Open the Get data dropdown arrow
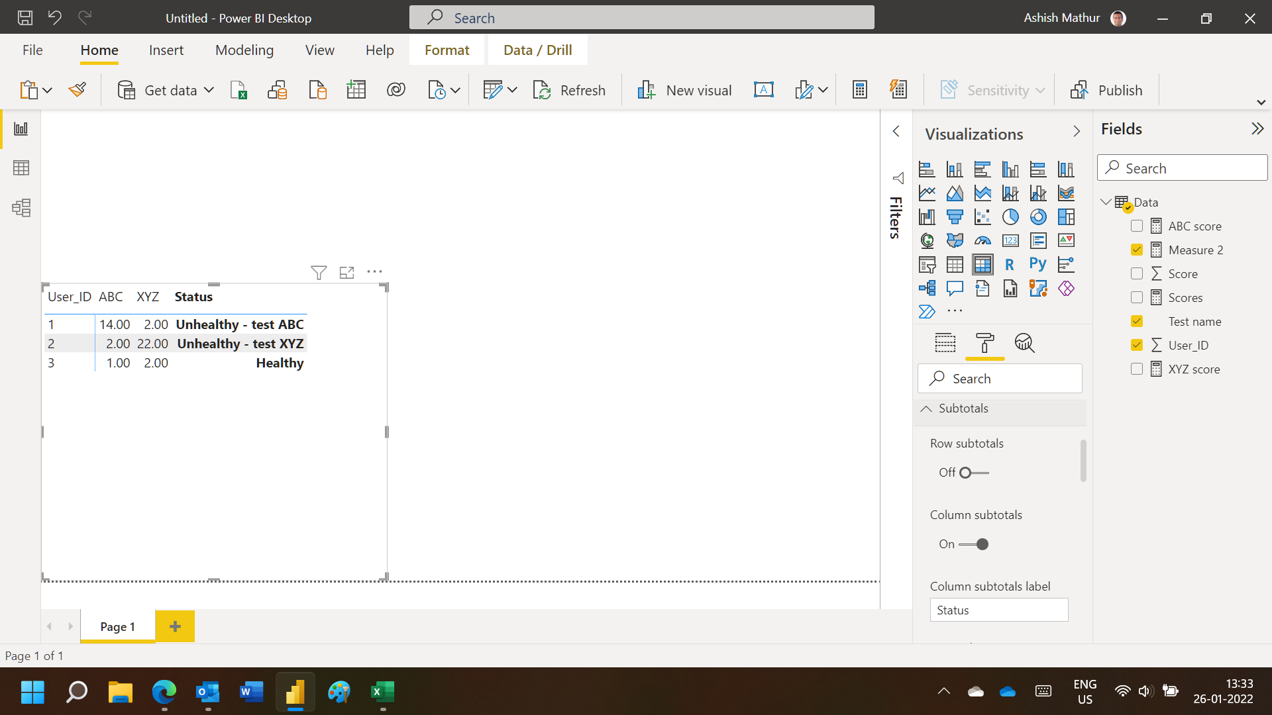The image size is (1272, 715). point(209,90)
